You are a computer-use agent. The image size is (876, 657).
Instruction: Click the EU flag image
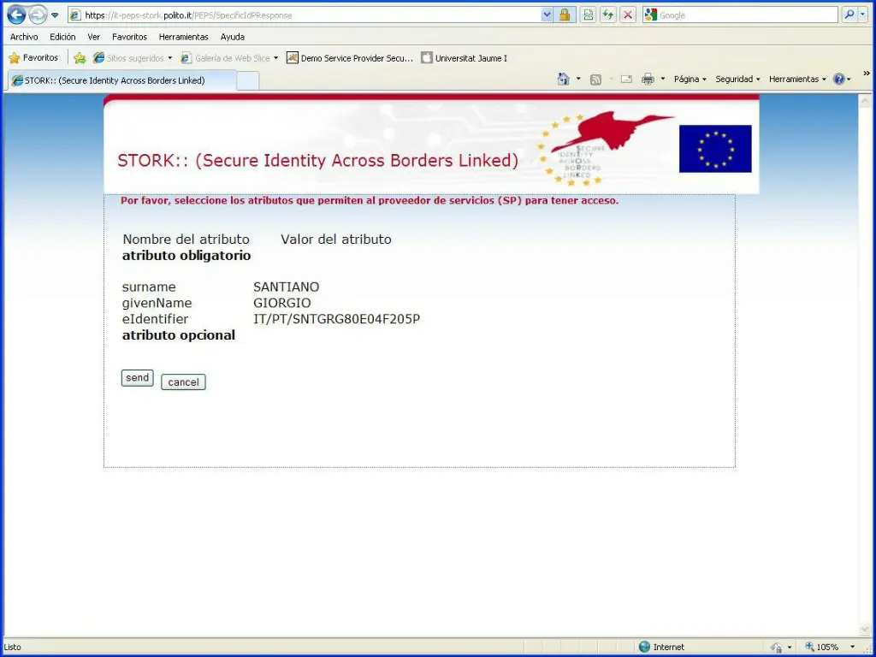click(x=715, y=149)
